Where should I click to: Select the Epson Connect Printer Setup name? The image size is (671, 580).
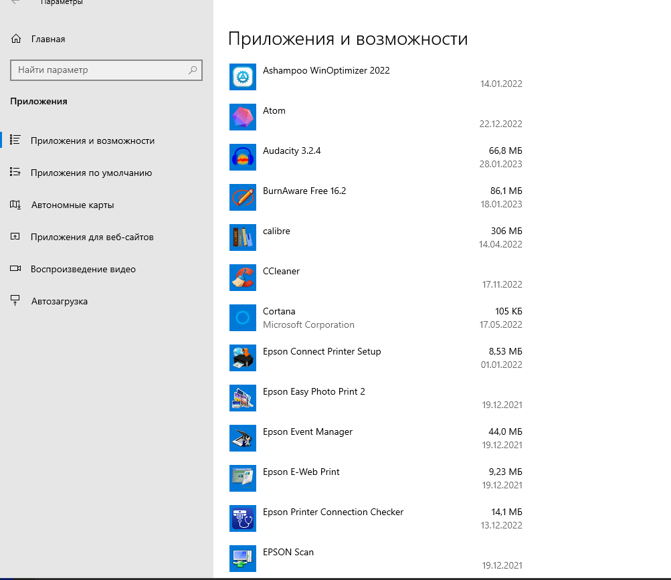coord(322,351)
